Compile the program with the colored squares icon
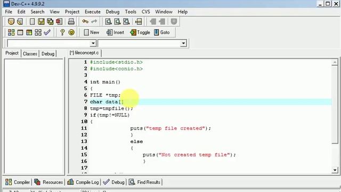 pyautogui.click(x=11, y=33)
